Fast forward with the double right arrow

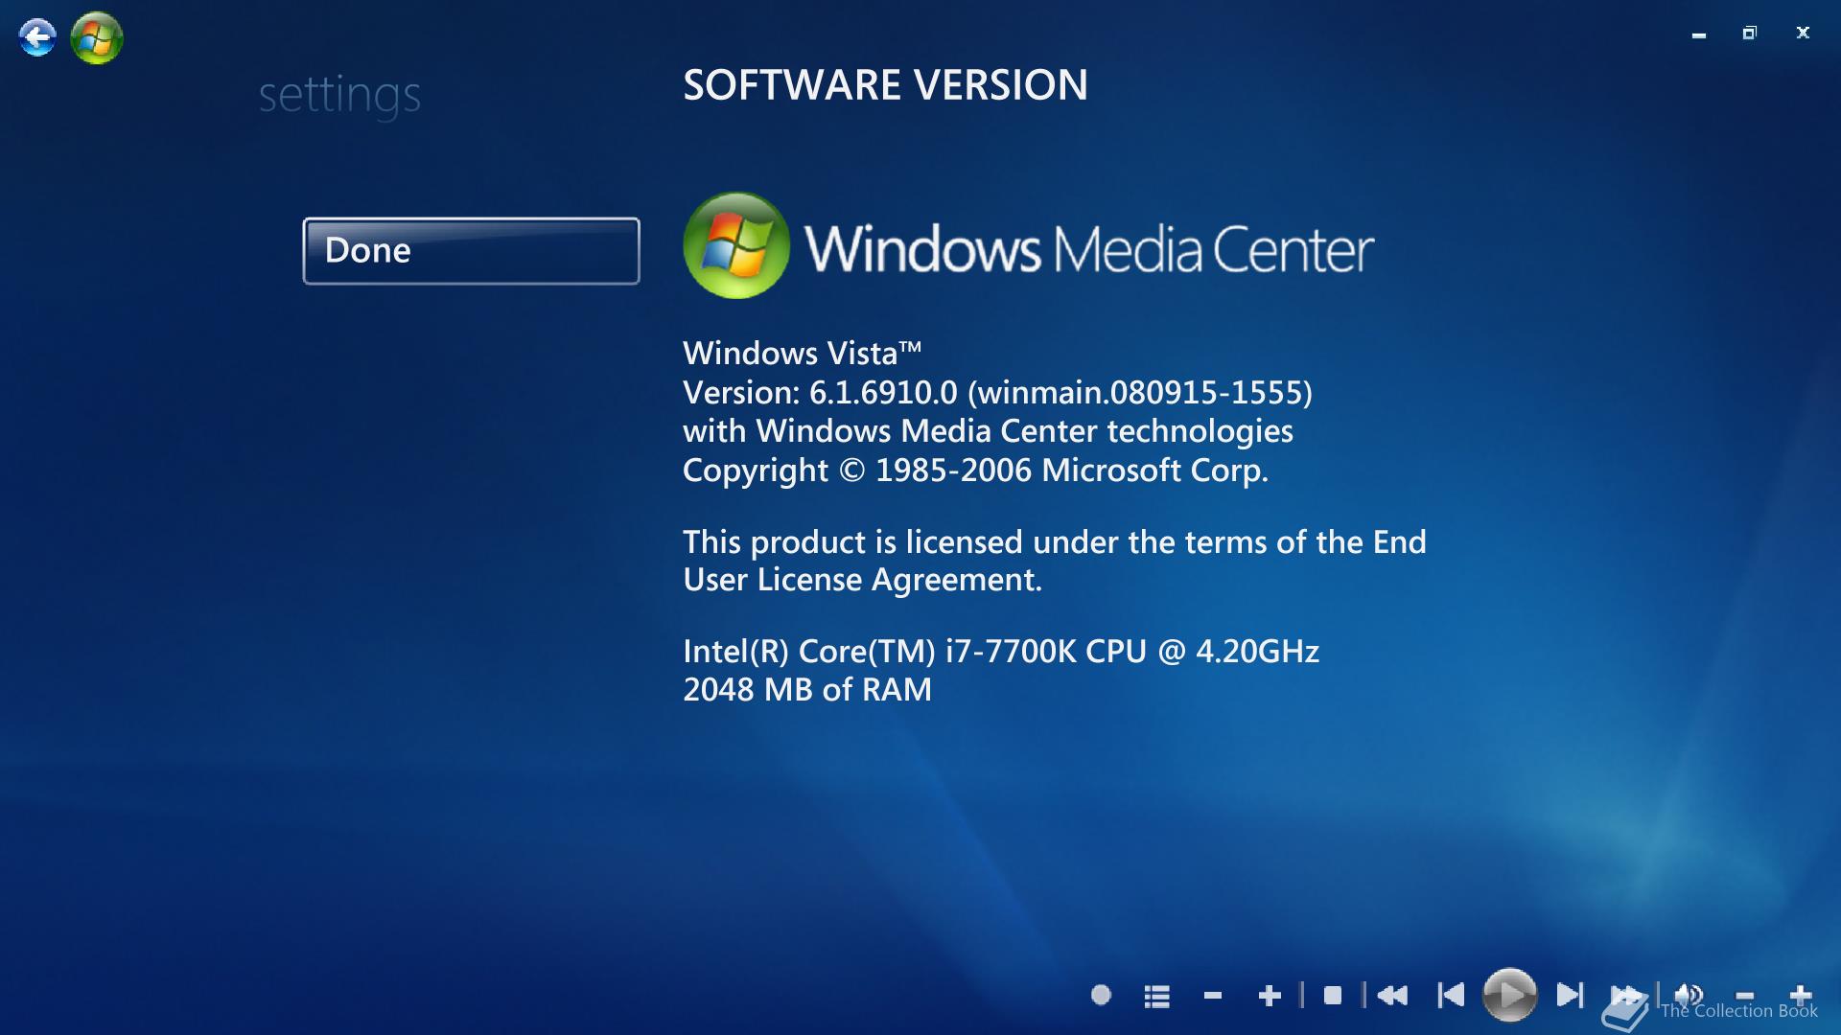(1626, 996)
